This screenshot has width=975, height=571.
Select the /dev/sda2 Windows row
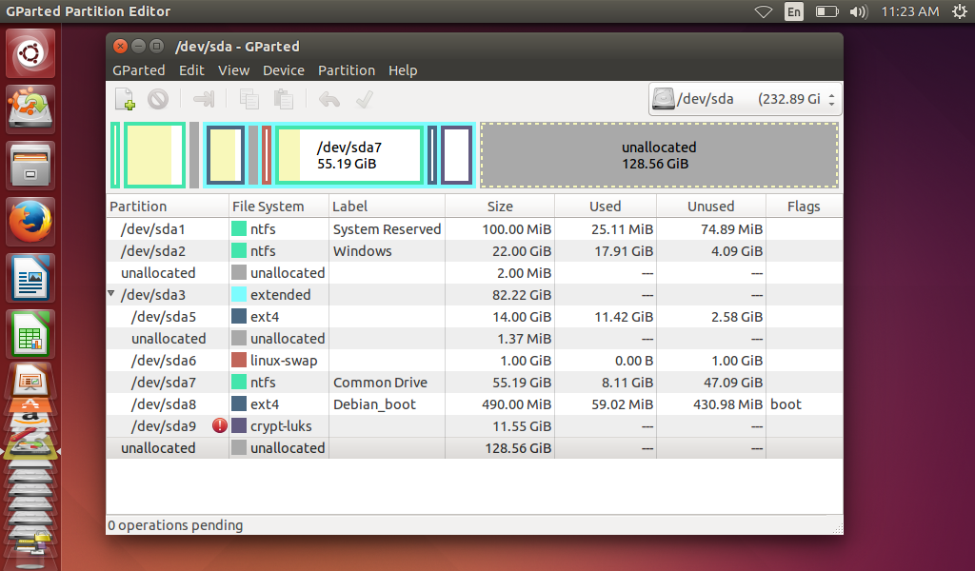[x=474, y=251]
